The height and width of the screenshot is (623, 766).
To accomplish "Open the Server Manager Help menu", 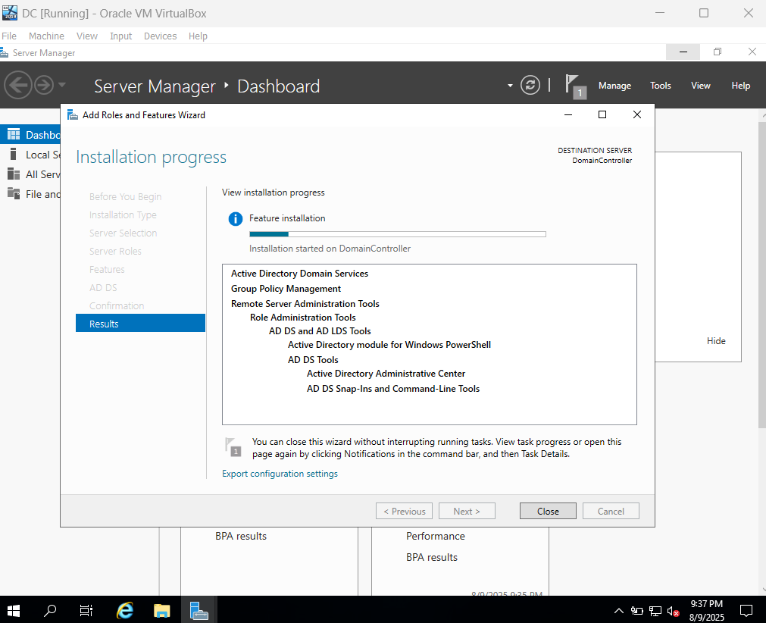I will point(740,86).
